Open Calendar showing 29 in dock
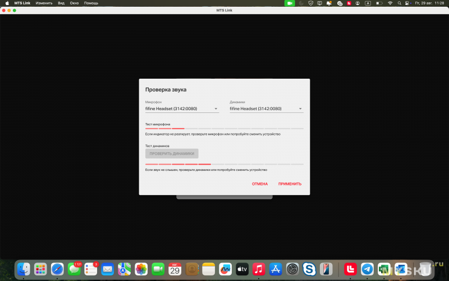The image size is (449, 281). [175, 269]
